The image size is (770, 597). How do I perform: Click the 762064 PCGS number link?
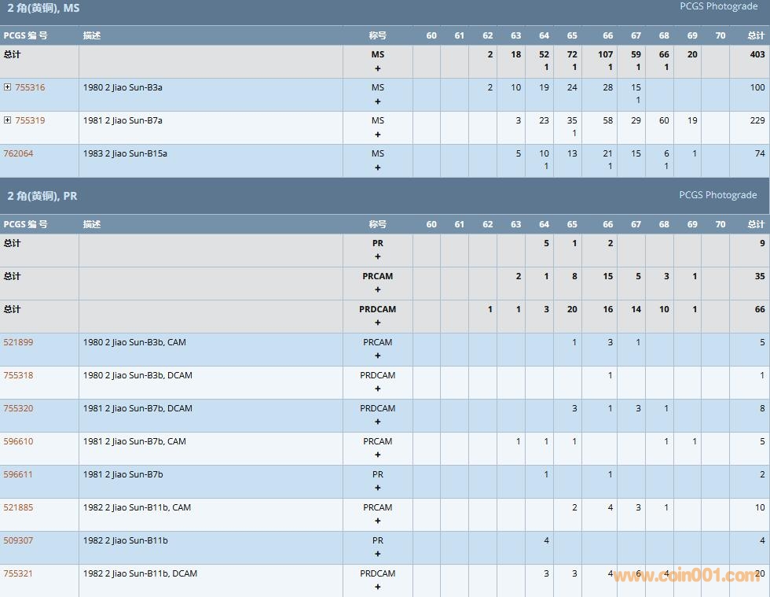point(19,153)
